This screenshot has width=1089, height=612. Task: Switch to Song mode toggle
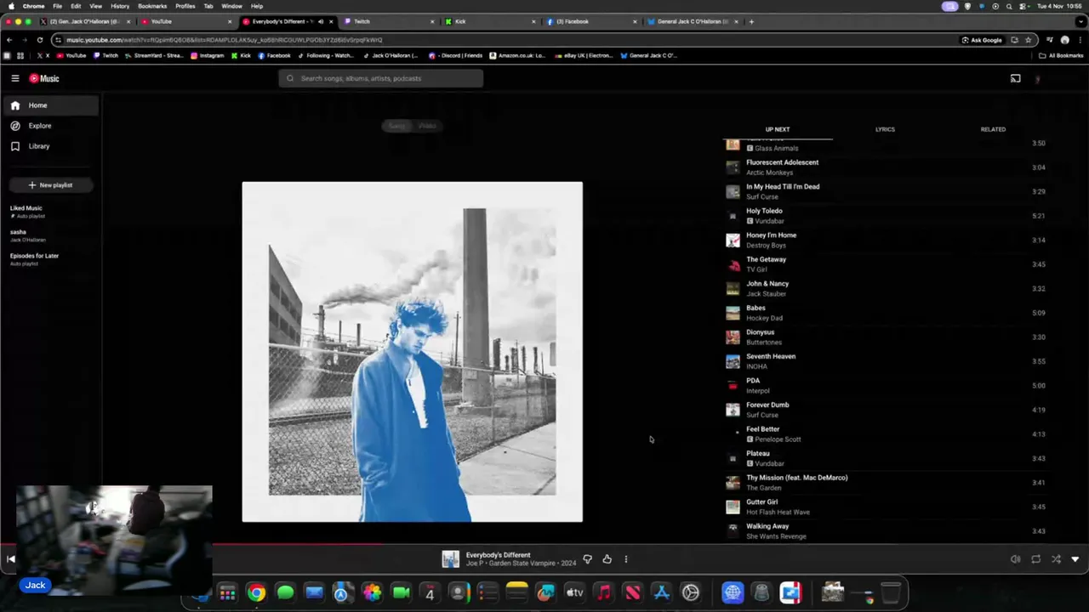click(x=397, y=126)
